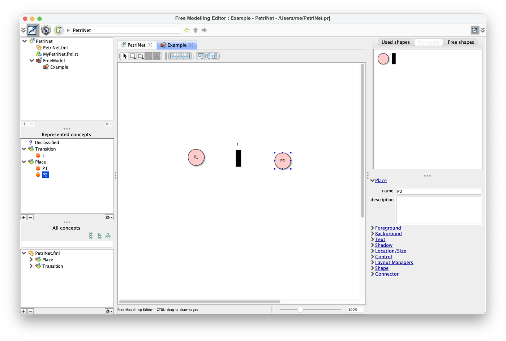Show flat list view of all concepts
Viewport: 506px width, 341px height.
[x=91, y=236]
